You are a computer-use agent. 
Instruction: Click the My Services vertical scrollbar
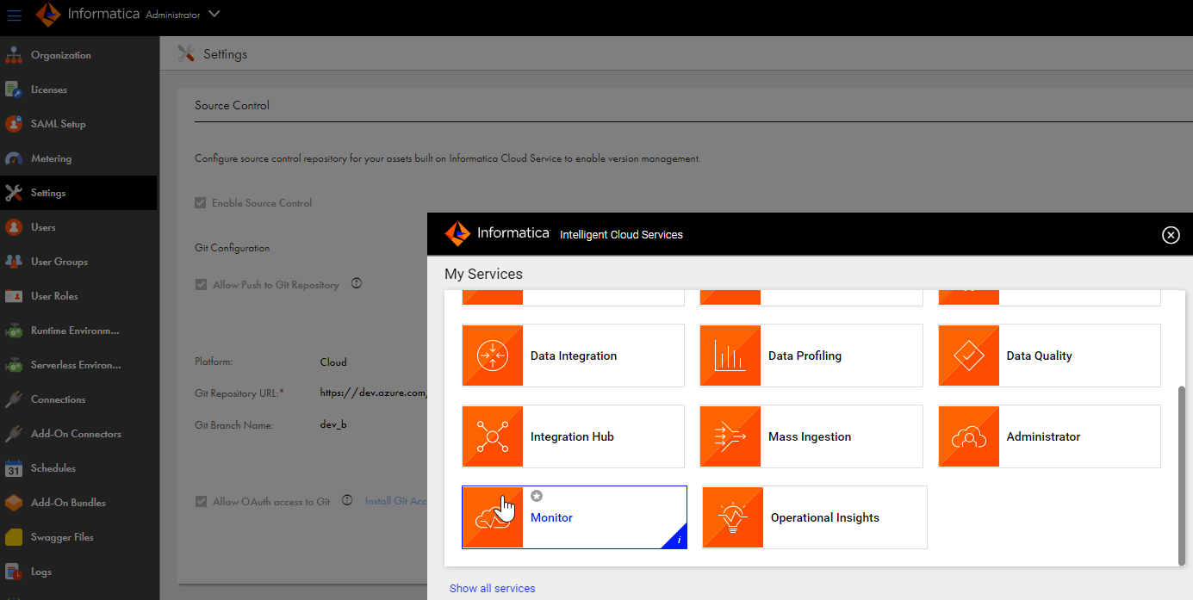coord(1181,476)
